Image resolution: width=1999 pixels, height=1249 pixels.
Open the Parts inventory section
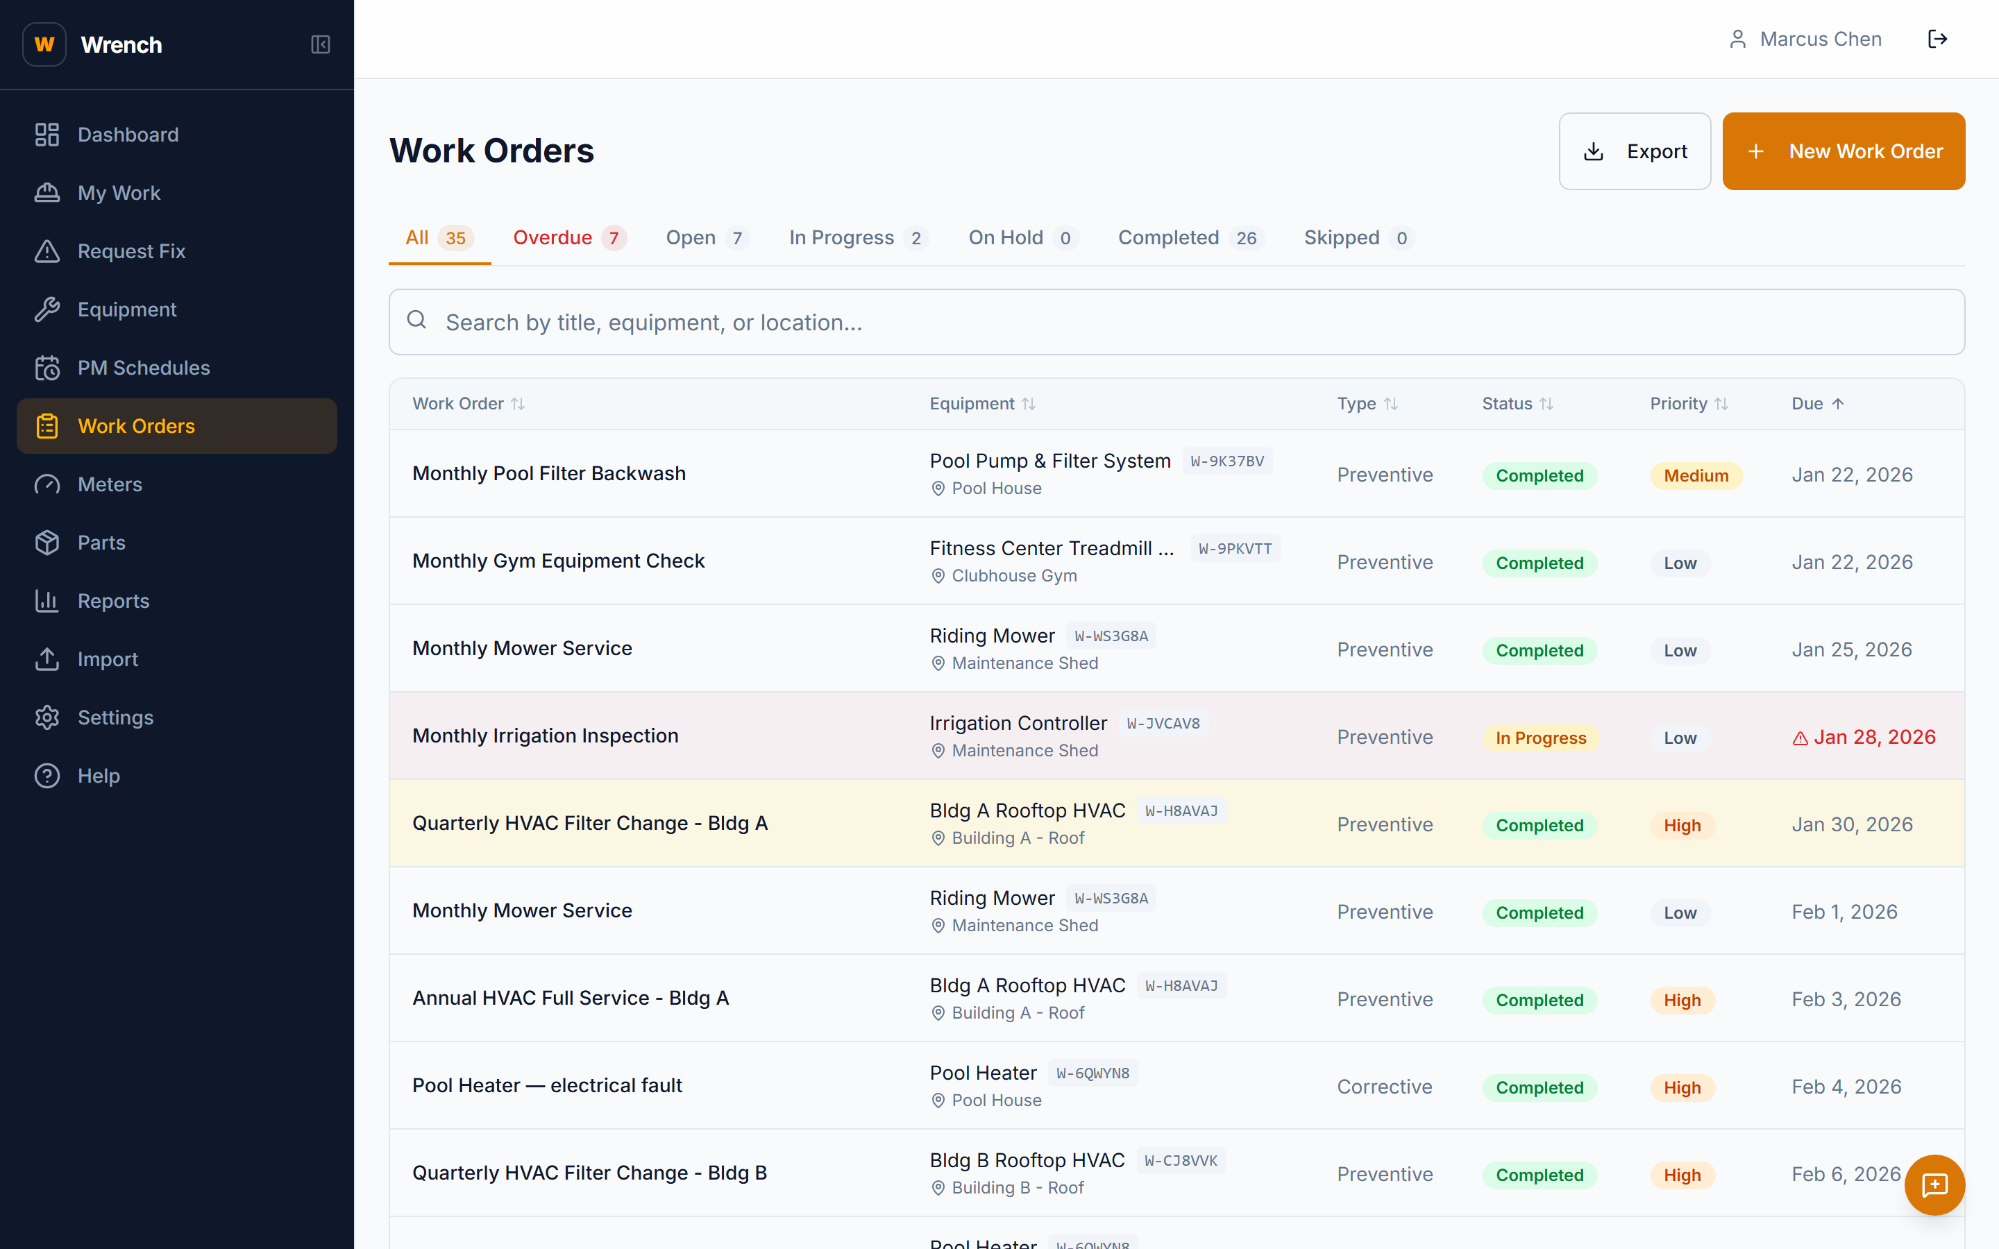point(101,542)
